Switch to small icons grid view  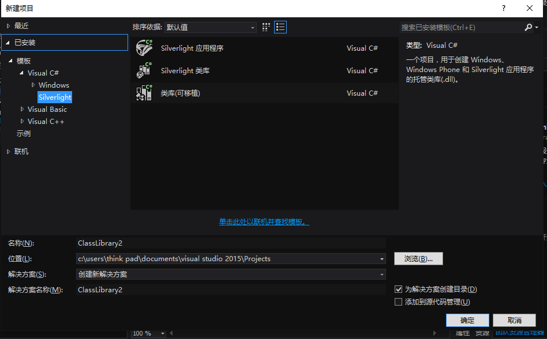click(x=266, y=27)
